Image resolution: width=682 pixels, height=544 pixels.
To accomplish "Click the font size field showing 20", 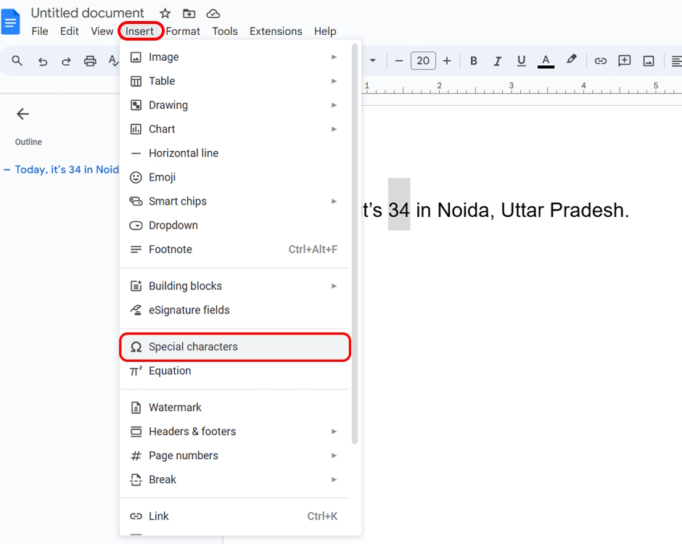I will tap(423, 61).
